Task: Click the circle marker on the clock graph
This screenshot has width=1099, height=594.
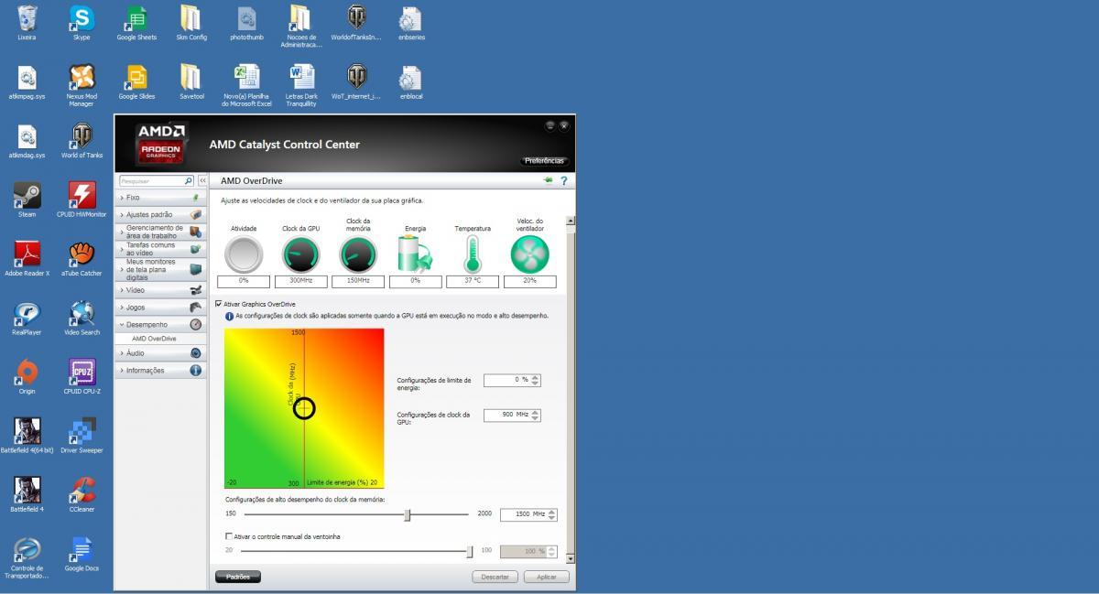Action: [304, 409]
